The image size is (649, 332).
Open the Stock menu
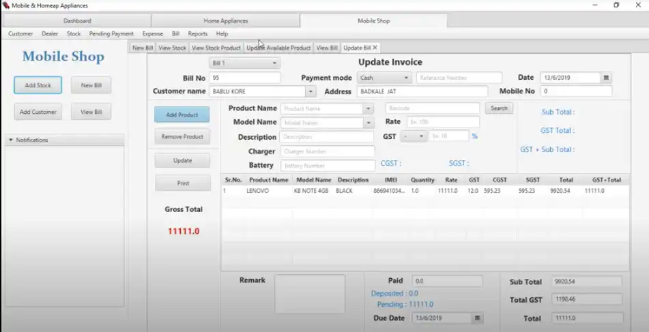pyautogui.click(x=74, y=33)
